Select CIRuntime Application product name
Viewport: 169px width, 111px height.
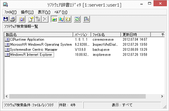pyautogui.click(x=27, y=39)
